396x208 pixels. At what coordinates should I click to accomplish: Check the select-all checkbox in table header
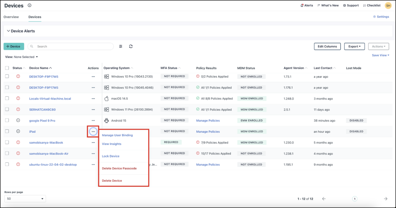tap(7, 68)
